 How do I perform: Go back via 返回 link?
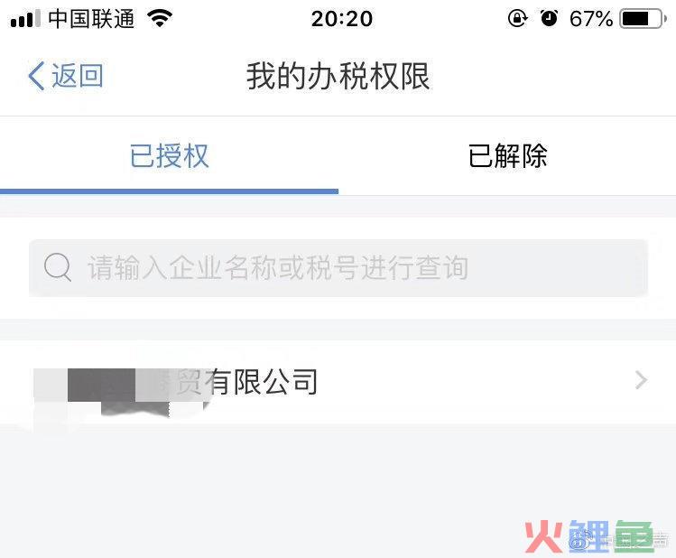[x=78, y=76]
